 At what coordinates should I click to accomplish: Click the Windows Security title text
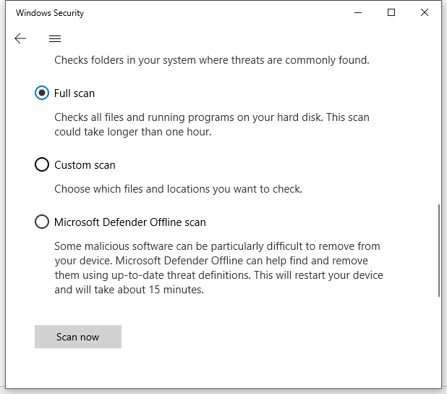coord(50,13)
